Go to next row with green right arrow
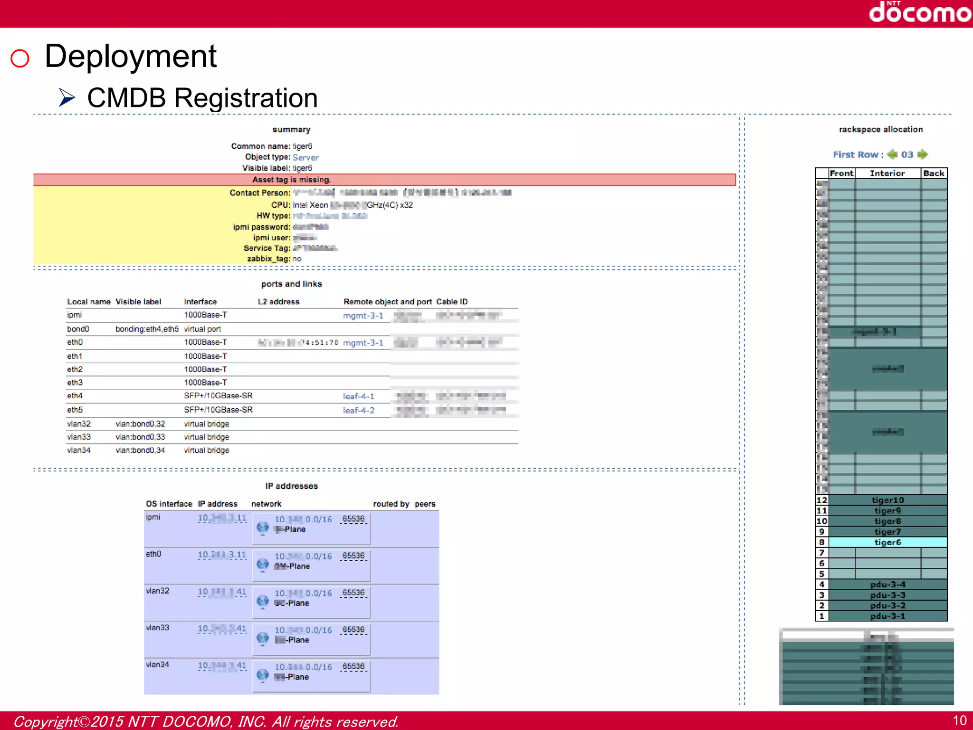Screen dimensions: 973x730 (923, 154)
